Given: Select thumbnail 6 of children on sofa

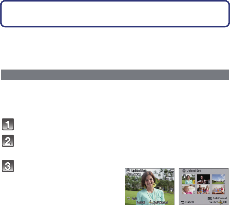Looking at the screenshot, I should pyautogui.click(x=218, y=190).
